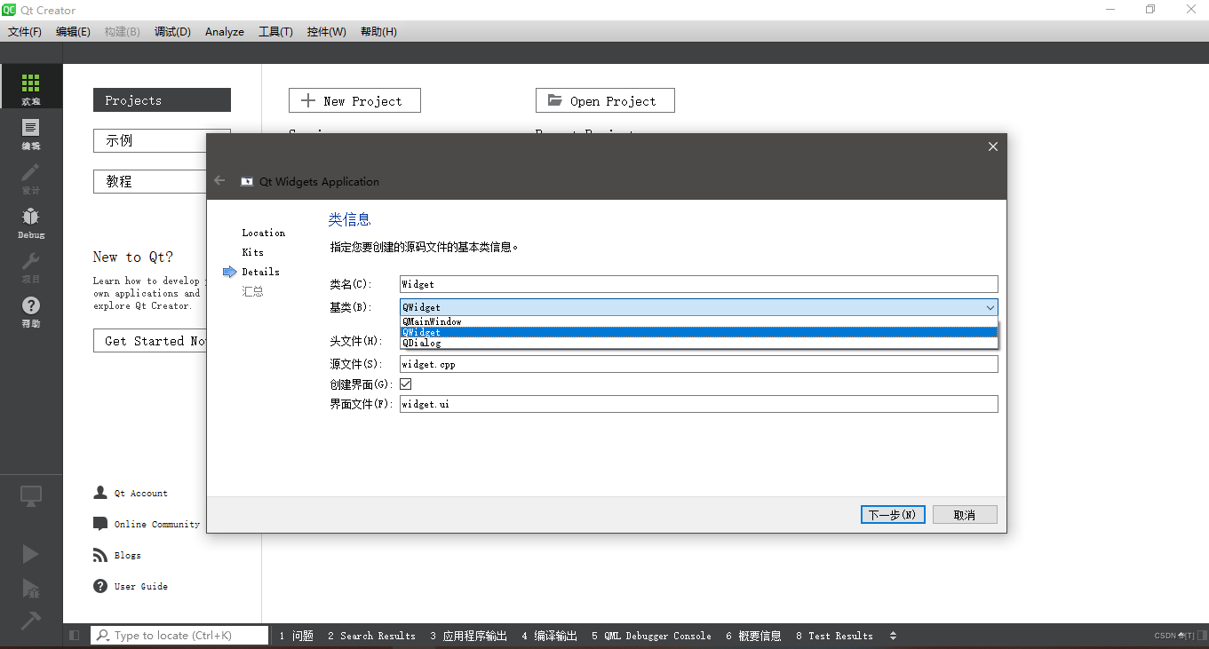Close the Qt Widgets Application wizard
1209x649 pixels.
pos(993,146)
